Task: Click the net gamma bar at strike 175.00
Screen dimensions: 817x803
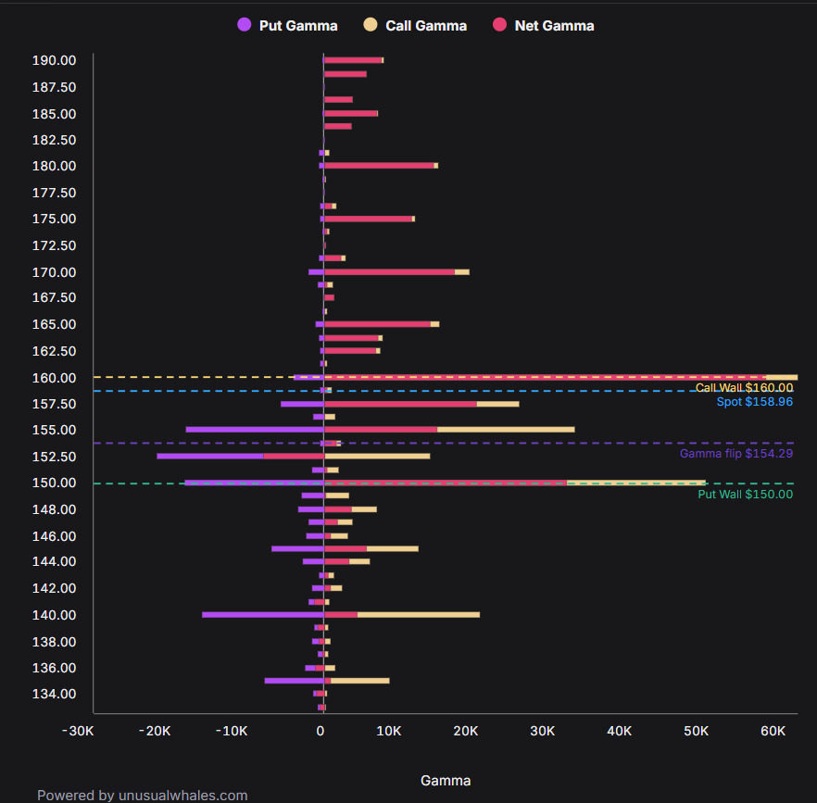Action: (368, 219)
